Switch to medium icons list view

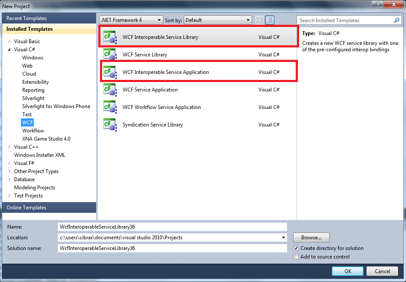270,20
